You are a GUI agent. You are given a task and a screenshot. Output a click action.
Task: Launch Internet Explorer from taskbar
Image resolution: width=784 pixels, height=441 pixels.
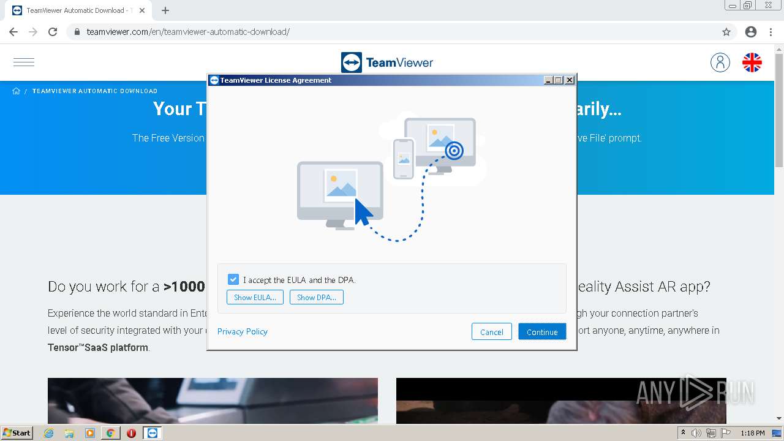point(49,433)
